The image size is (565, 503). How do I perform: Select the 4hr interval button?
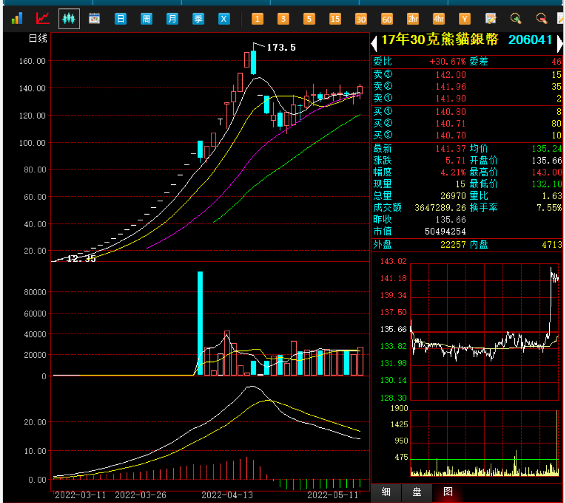(439, 19)
